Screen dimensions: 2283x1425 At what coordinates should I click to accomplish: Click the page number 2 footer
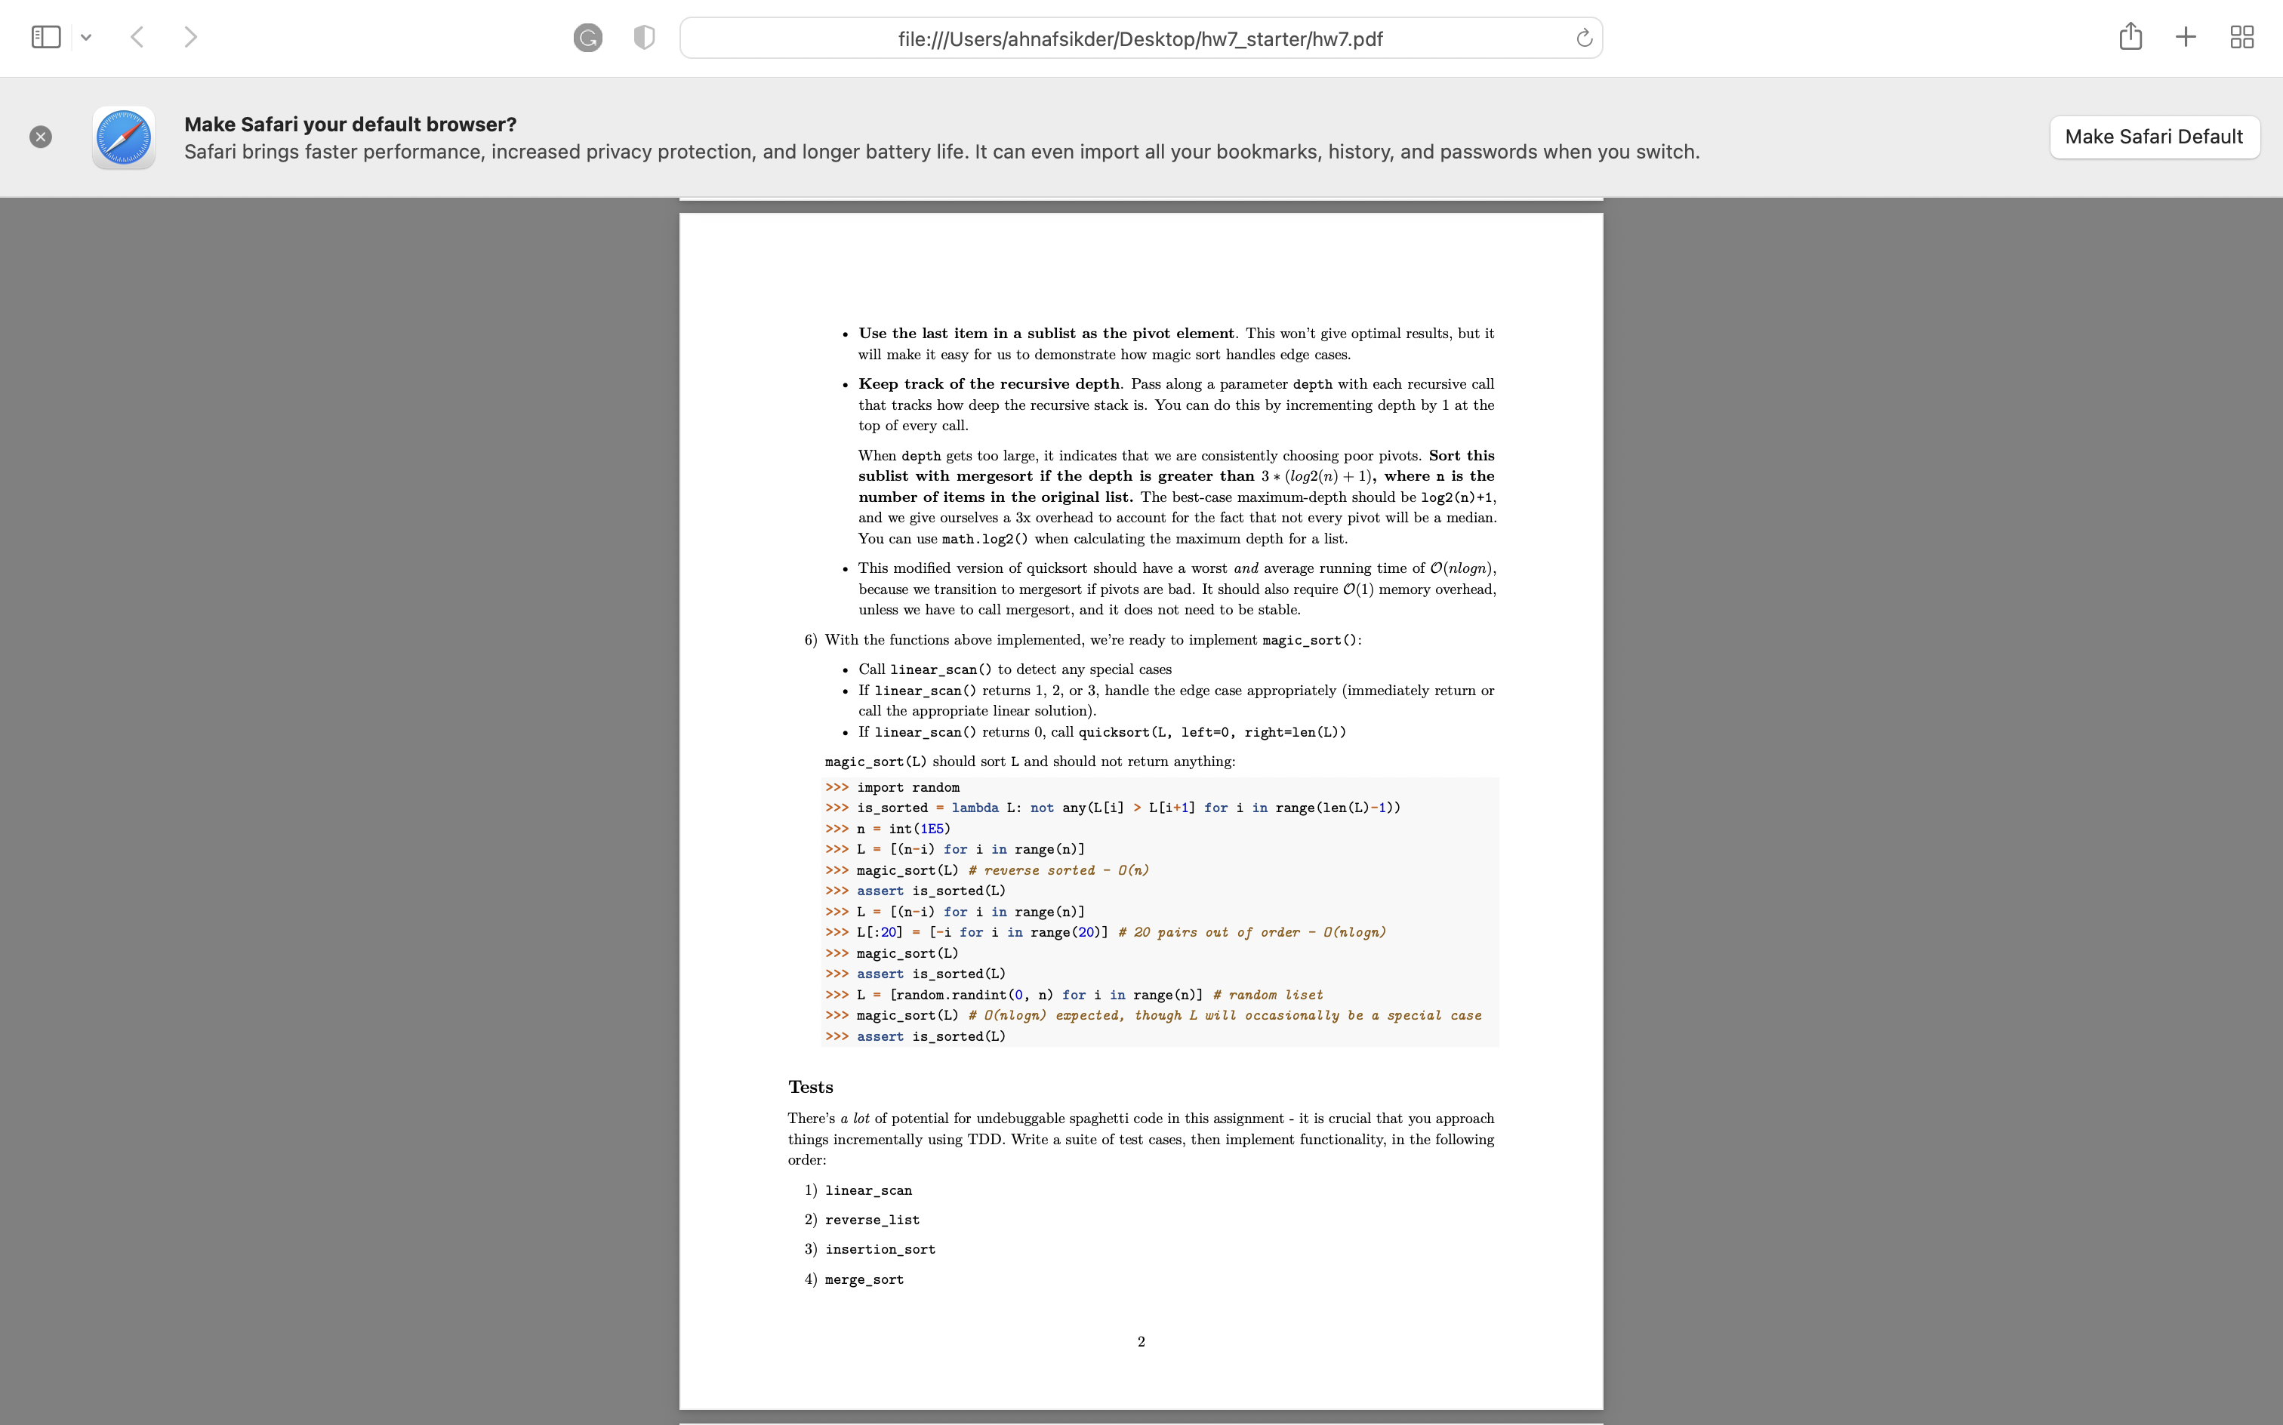coord(1141,1341)
